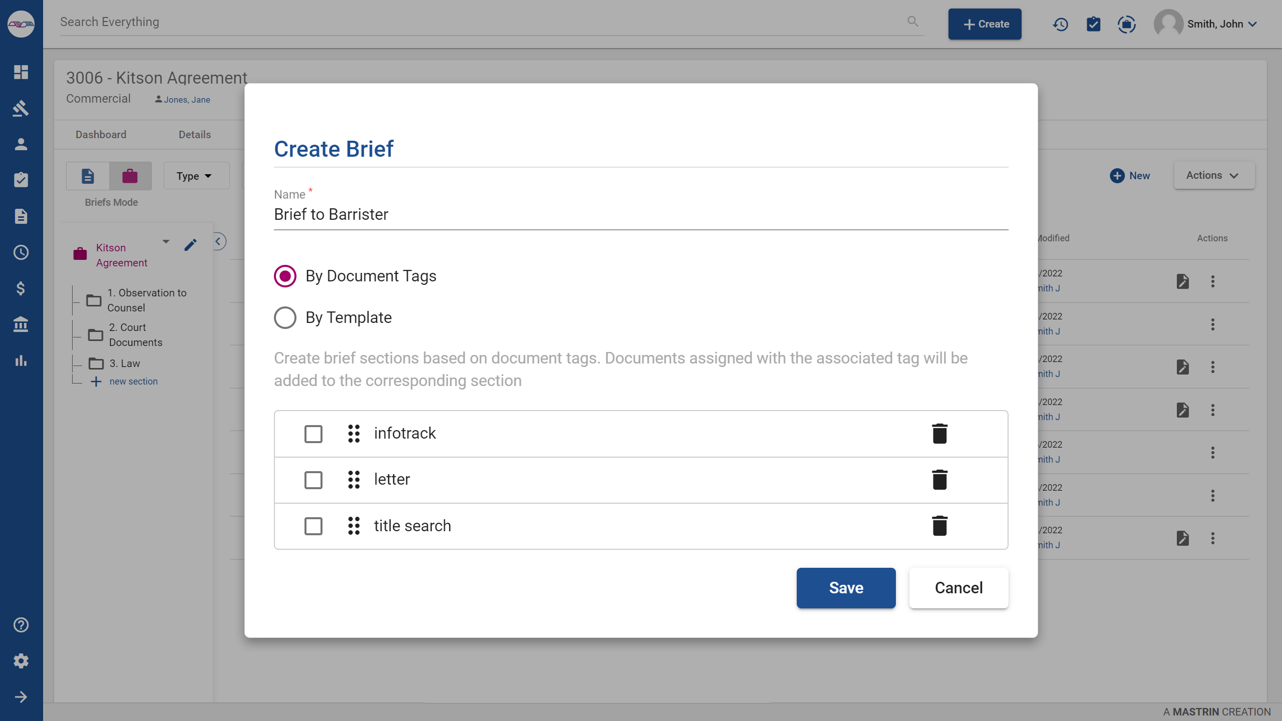
Task: Enable the letter tag checkbox
Action: 313,480
